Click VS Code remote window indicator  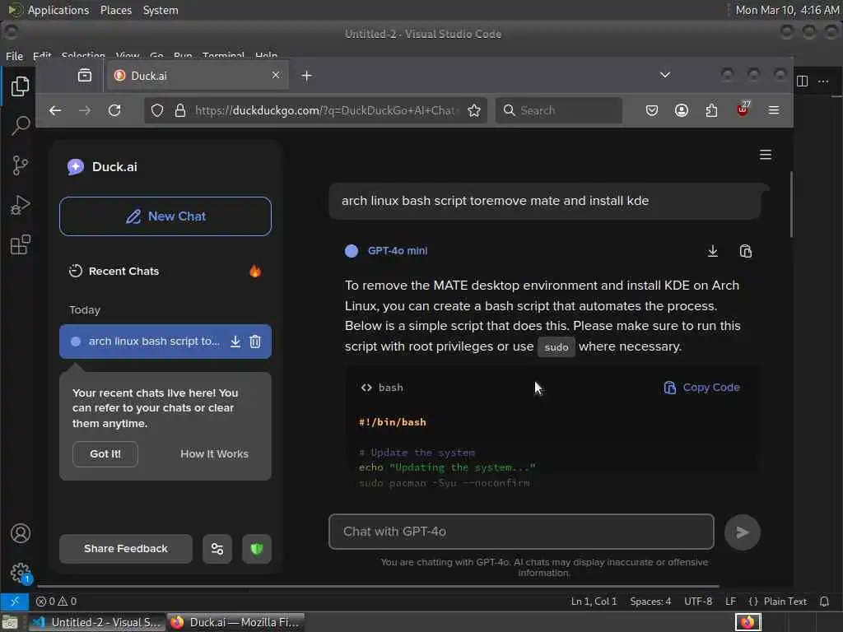[x=15, y=602]
